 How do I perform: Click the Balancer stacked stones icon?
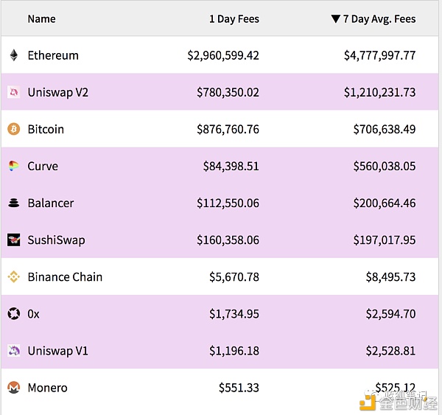[13, 203]
